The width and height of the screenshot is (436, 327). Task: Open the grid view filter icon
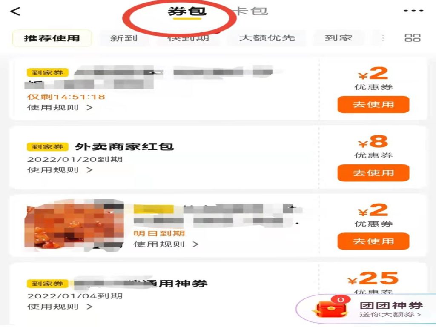(412, 38)
